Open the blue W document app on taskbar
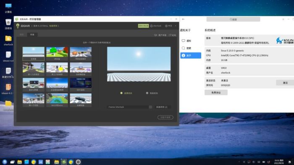 [41, 162]
